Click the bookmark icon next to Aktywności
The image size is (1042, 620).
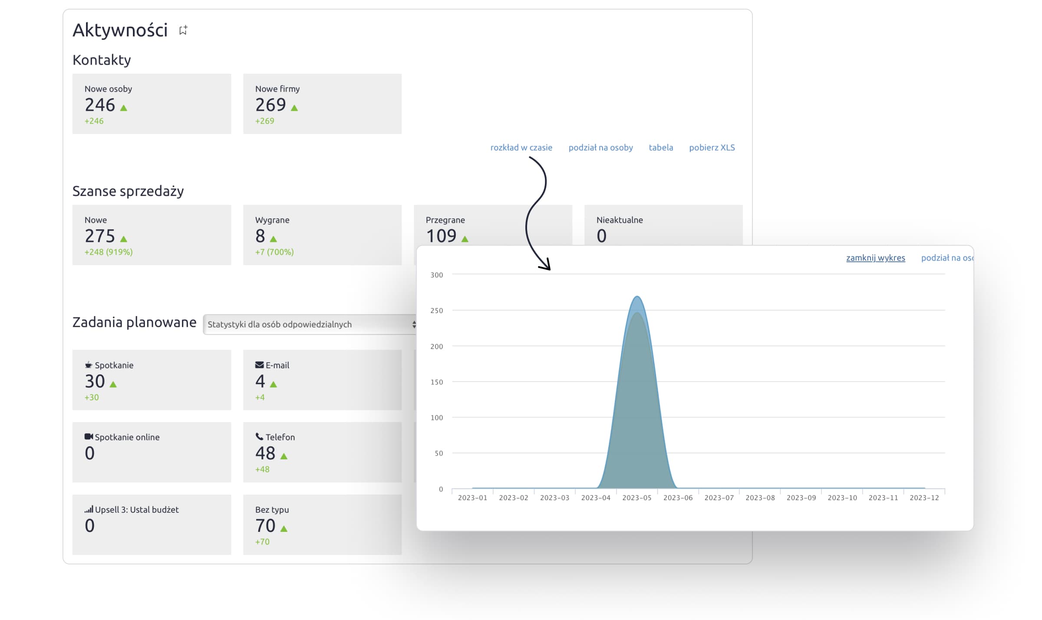[183, 30]
